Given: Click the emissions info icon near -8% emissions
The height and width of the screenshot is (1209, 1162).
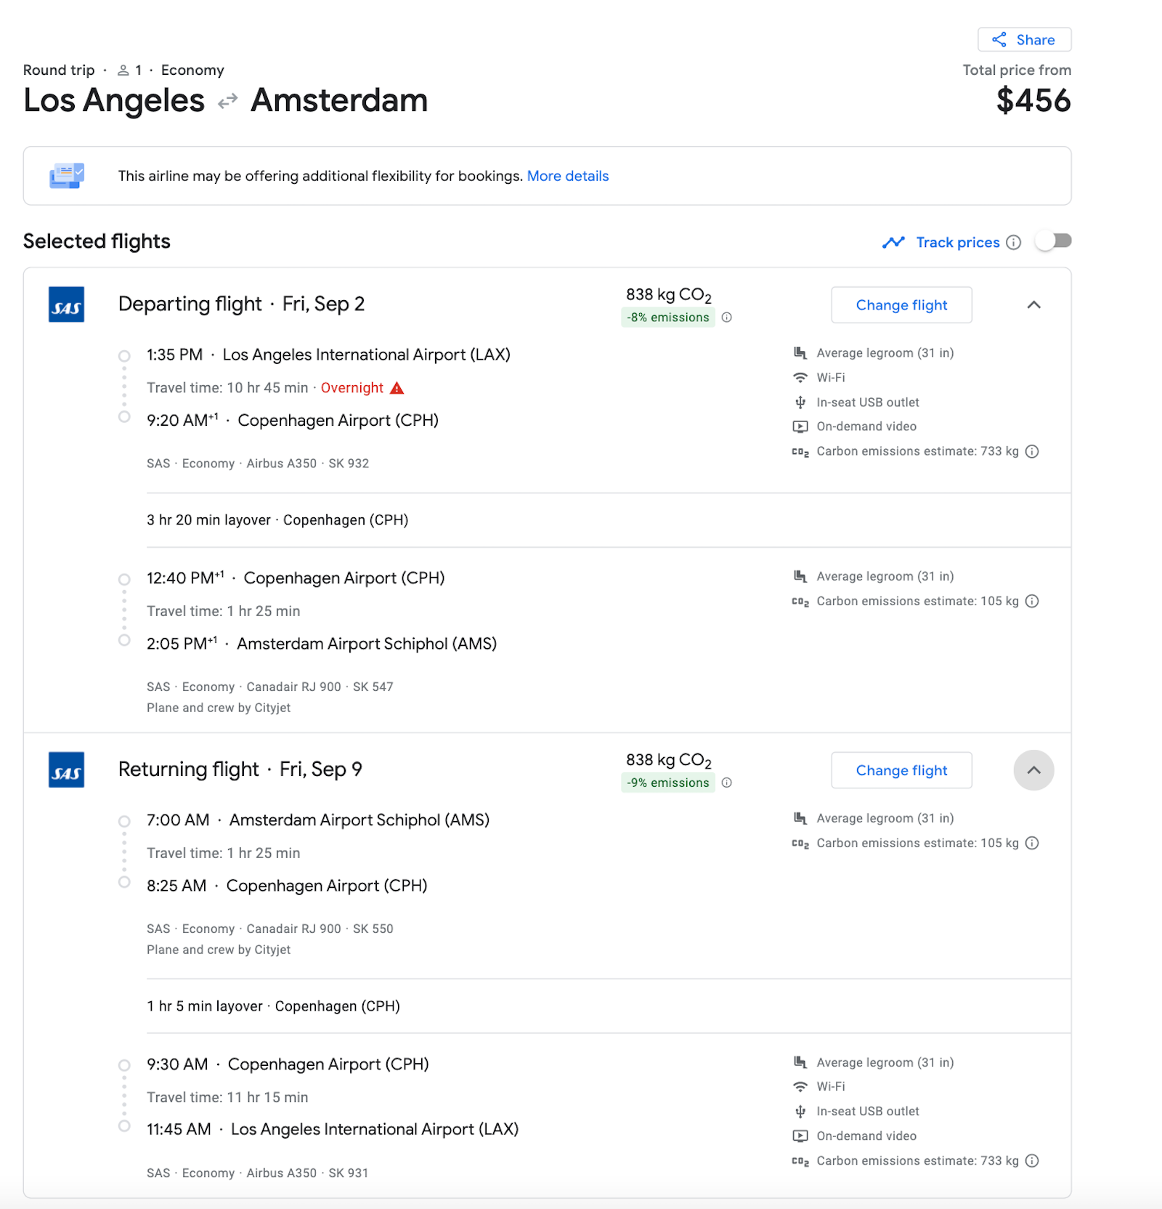Looking at the screenshot, I should 728,318.
